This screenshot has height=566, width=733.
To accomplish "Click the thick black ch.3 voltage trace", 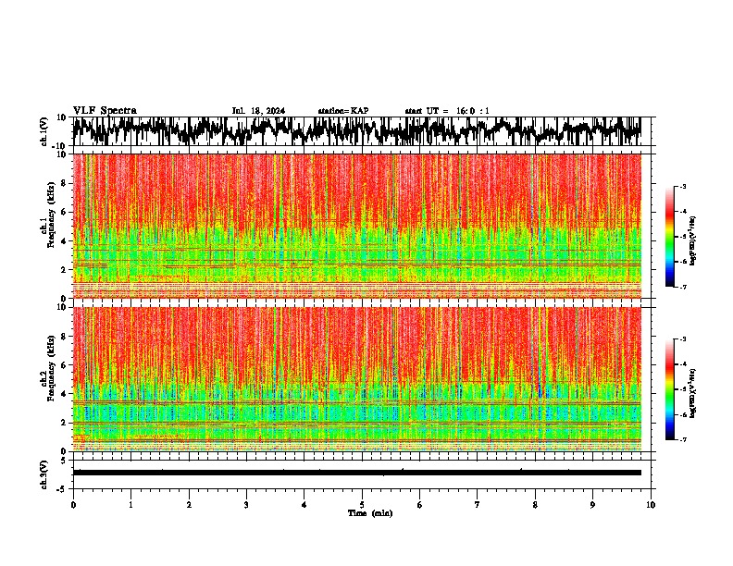I will 357,473.
